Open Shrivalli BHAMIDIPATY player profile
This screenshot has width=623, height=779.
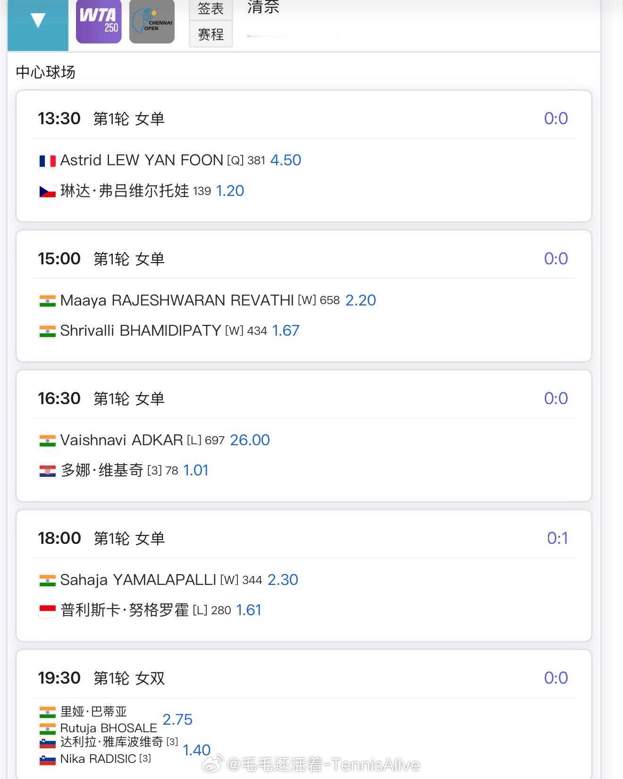pyautogui.click(x=141, y=330)
